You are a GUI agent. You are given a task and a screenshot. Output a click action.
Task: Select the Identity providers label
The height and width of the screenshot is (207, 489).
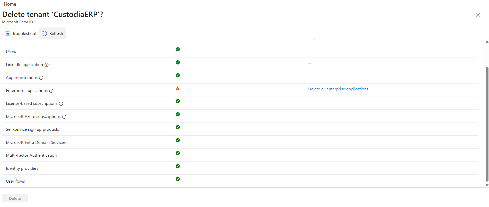[x=22, y=168]
